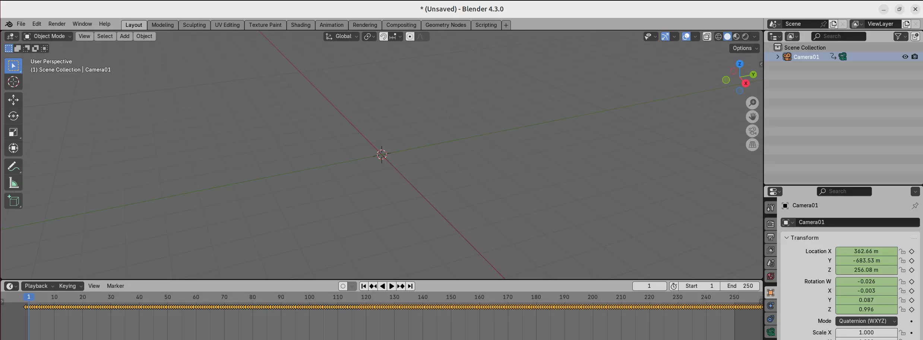Open the Scene properties tab
The height and width of the screenshot is (340, 923).
click(x=771, y=263)
